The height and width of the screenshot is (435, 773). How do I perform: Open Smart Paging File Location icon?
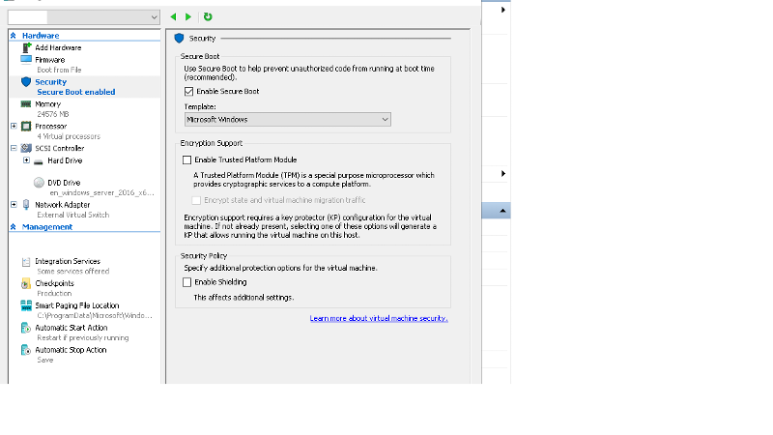pyautogui.click(x=26, y=305)
